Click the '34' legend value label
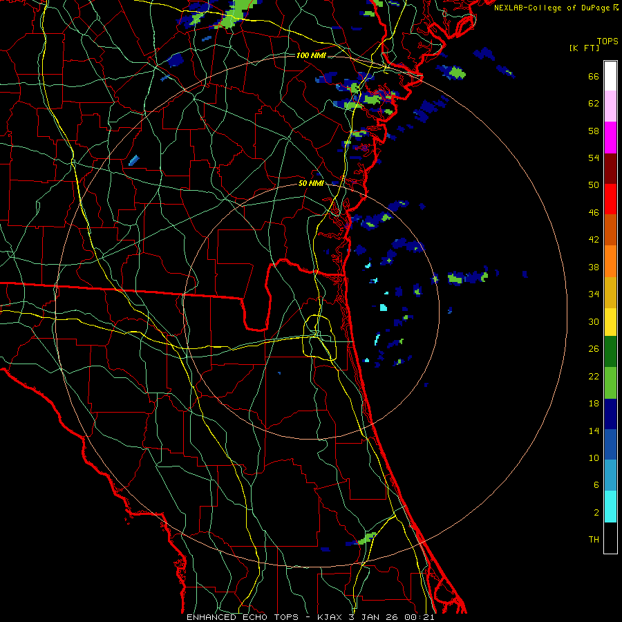This screenshot has height=622, width=622. (x=594, y=294)
